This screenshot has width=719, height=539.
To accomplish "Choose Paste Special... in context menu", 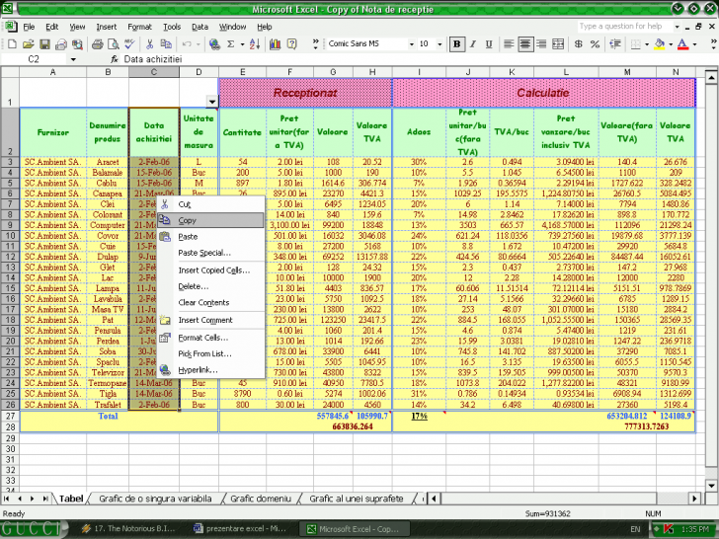I will [211, 253].
